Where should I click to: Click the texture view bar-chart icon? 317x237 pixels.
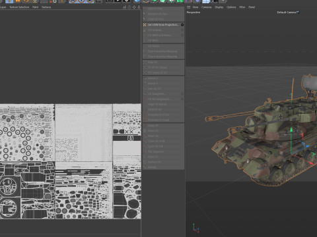[x=124, y=7]
